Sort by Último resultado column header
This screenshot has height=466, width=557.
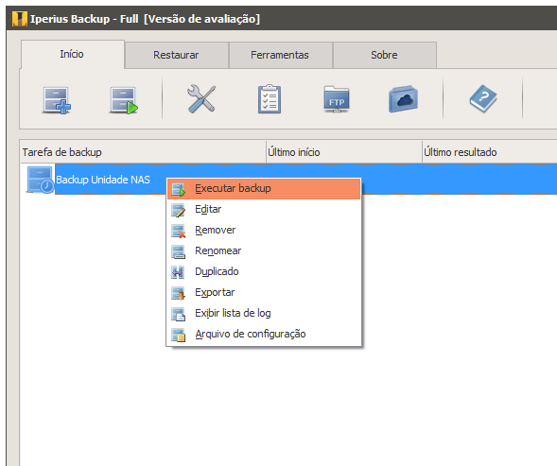(x=490, y=152)
